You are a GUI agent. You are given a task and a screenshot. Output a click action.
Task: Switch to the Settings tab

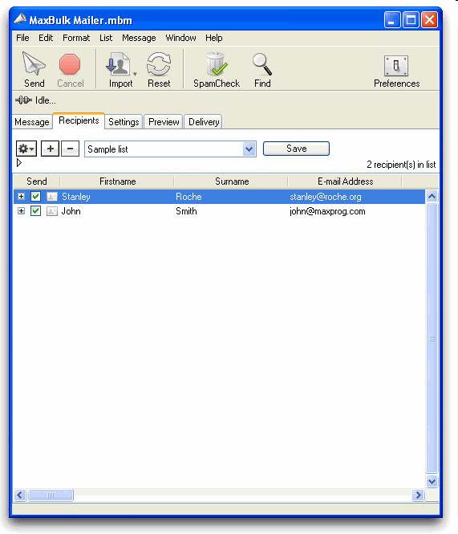pos(124,122)
